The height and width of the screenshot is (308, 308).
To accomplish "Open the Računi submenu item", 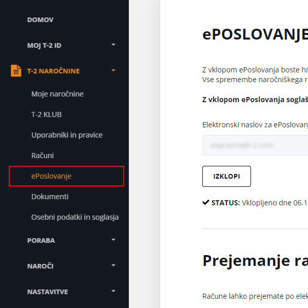I will (x=43, y=156).
